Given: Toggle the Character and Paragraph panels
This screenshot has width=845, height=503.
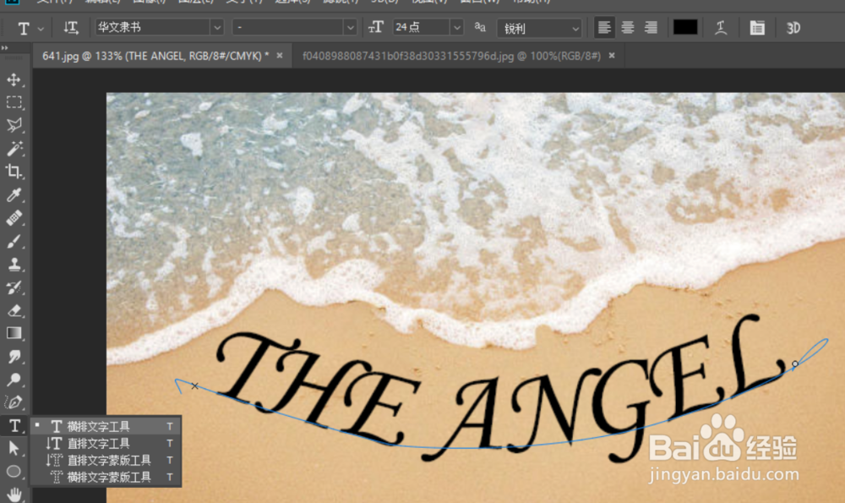Looking at the screenshot, I should 756,28.
